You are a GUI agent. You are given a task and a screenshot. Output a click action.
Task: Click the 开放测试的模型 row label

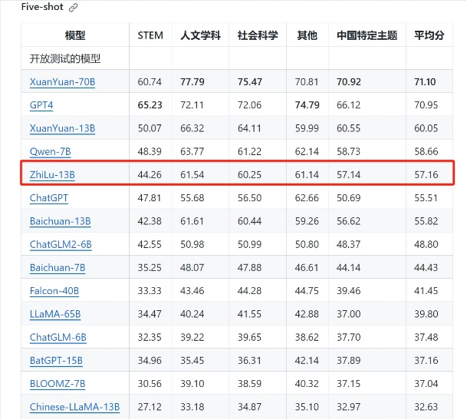[x=65, y=58]
